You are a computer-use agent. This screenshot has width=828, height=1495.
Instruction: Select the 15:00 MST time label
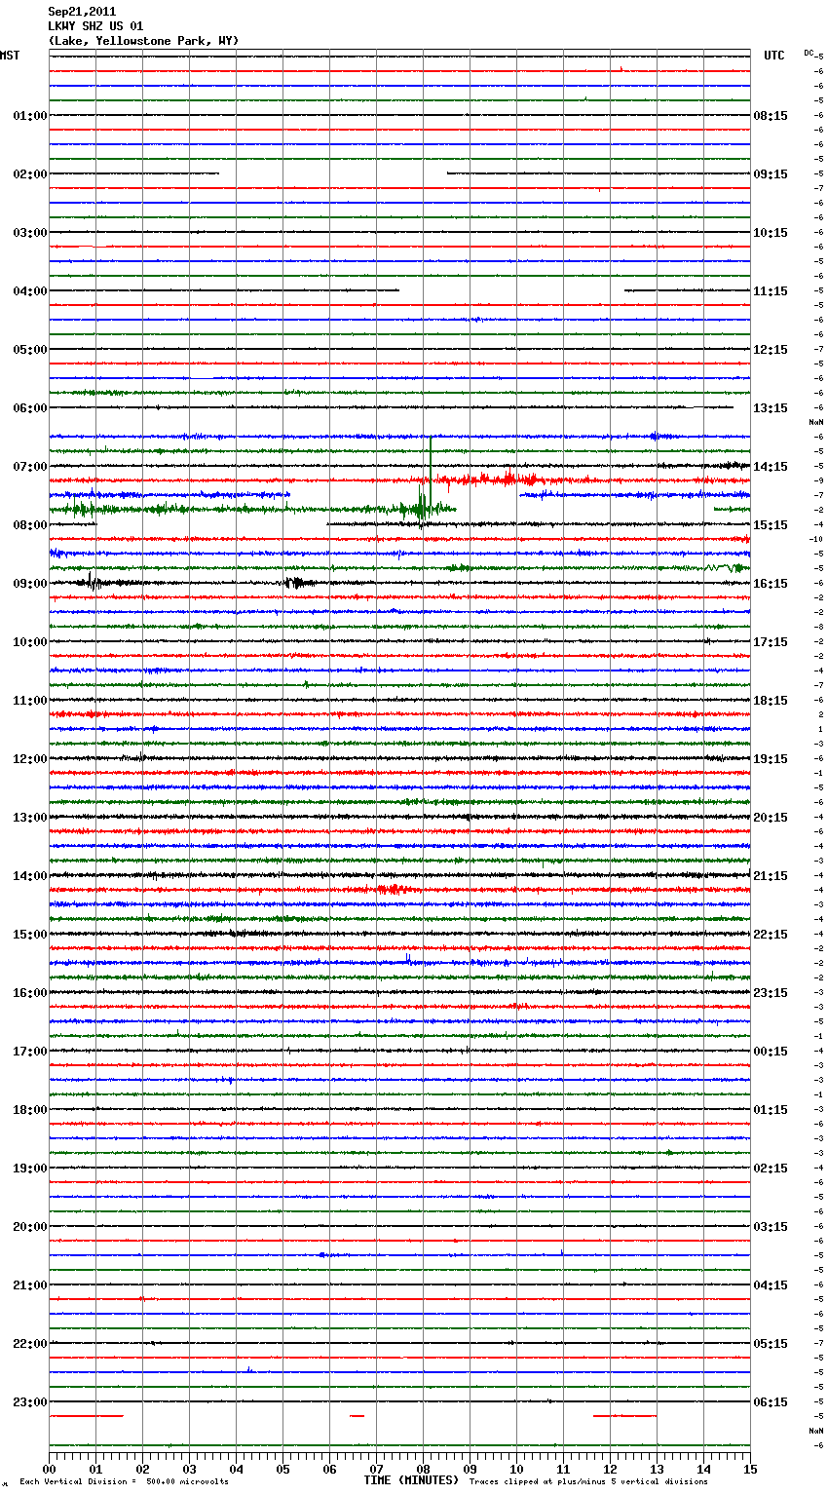tap(29, 935)
